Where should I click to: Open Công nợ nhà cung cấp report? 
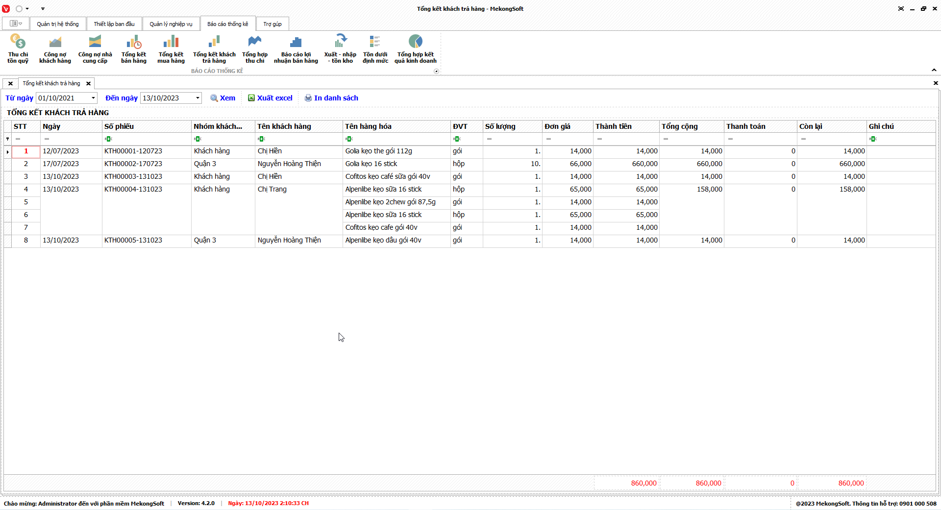point(95,49)
